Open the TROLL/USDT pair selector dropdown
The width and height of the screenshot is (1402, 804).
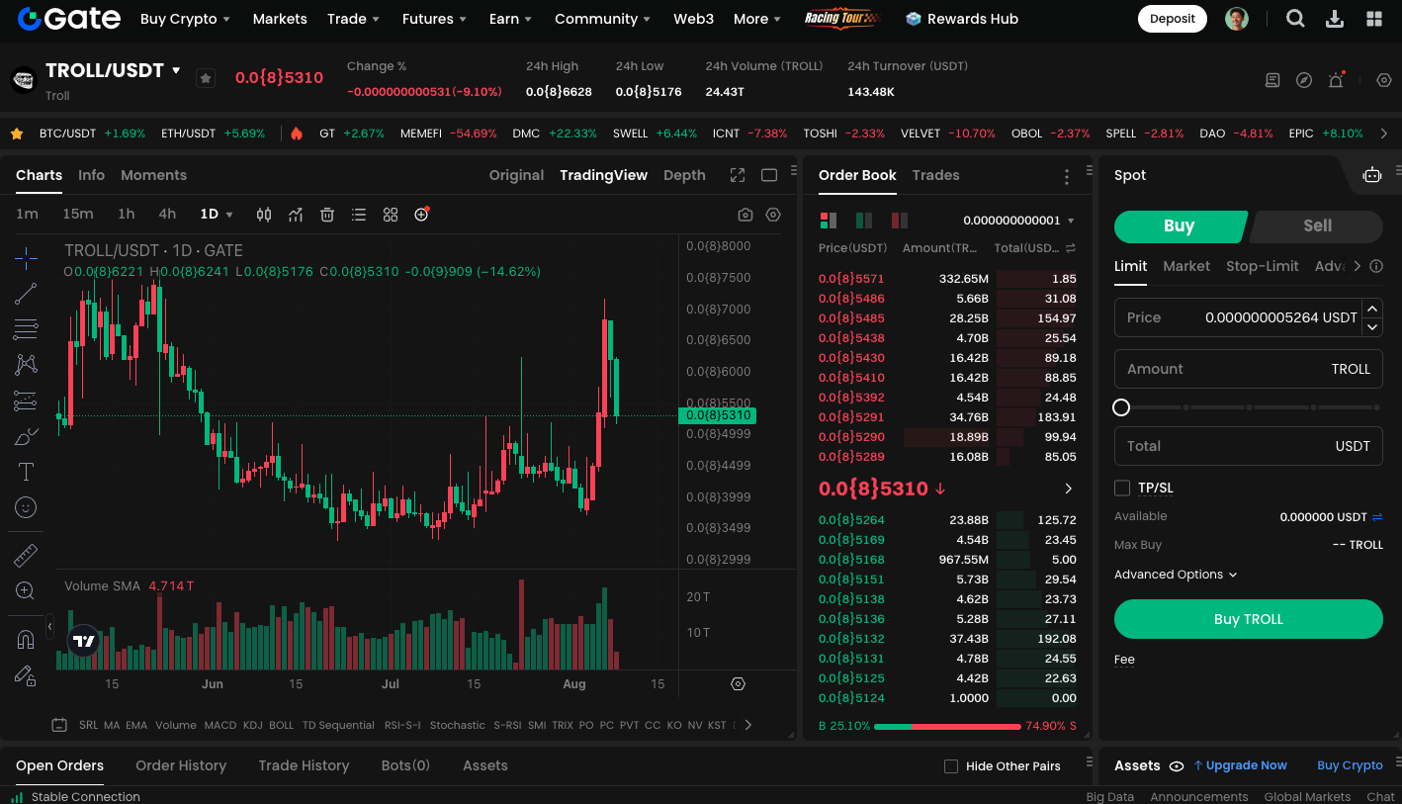pyautogui.click(x=176, y=70)
